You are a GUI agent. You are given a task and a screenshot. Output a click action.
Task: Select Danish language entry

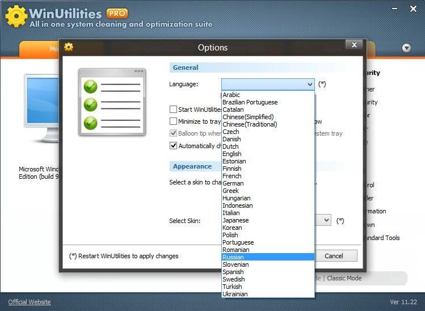[268, 139]
